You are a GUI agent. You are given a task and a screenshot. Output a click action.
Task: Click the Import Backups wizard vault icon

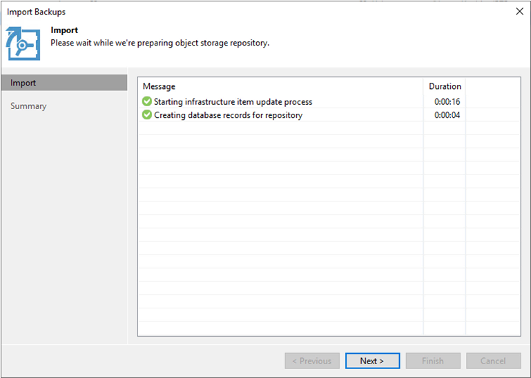click(23, 43)
